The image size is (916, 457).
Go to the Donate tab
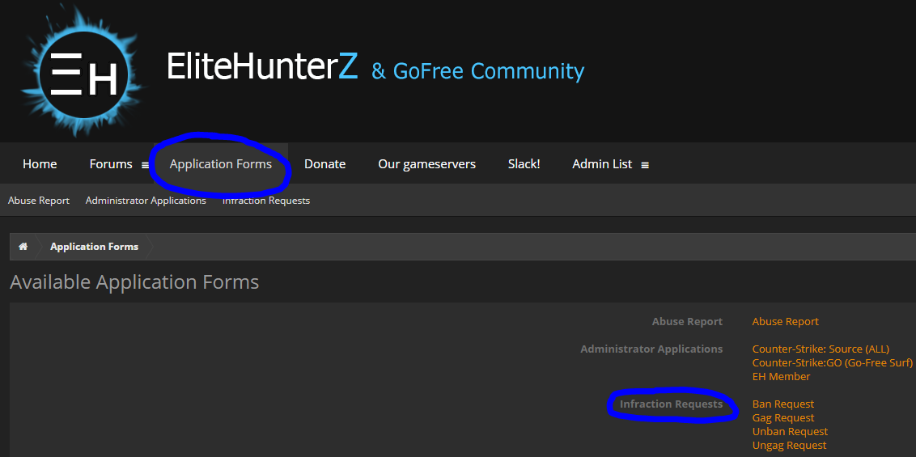(324, 164)
